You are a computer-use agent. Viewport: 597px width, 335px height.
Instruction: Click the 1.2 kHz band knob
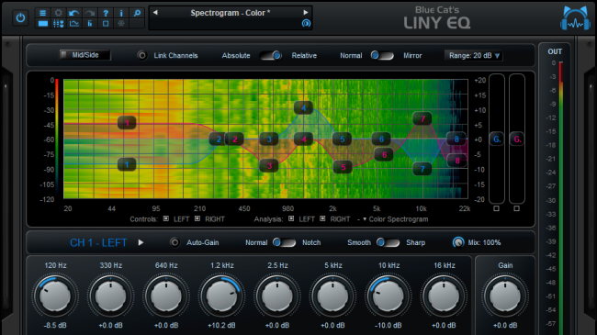(222, 296)
